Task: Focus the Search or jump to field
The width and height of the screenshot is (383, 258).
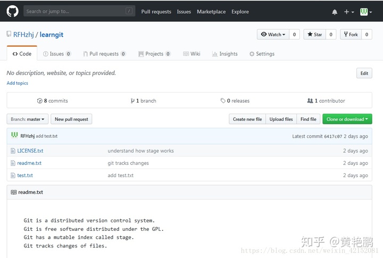Action: (79, 11)
